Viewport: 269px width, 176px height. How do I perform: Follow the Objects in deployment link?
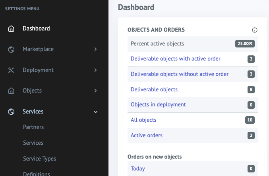[158, 105]
